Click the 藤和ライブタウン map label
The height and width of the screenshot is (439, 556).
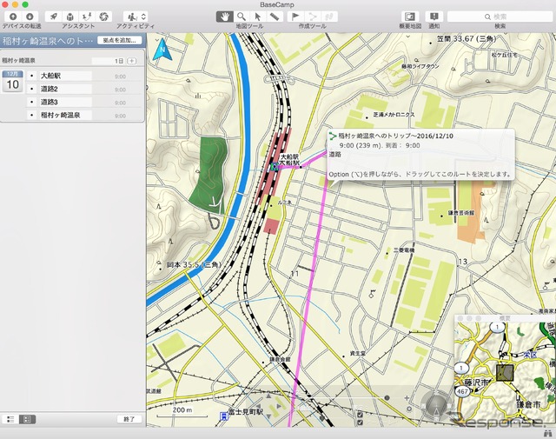(420, 66)
